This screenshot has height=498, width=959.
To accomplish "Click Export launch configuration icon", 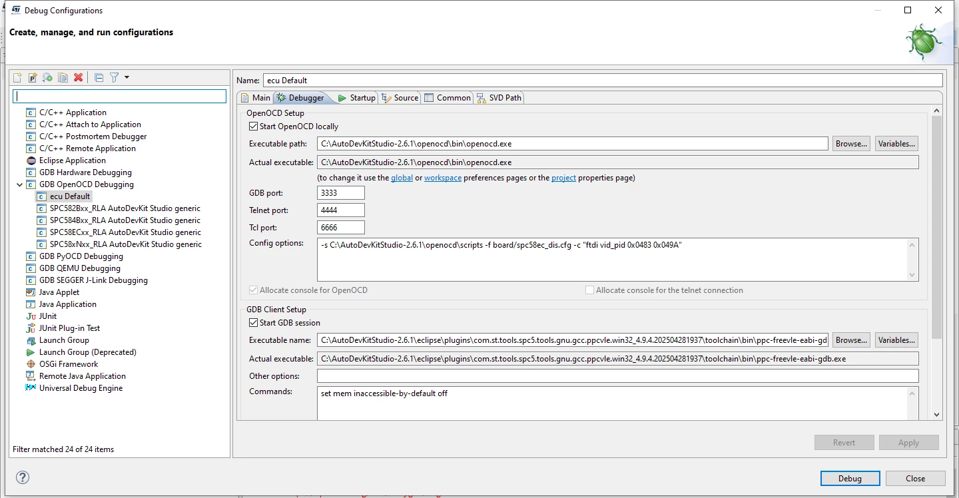I will click(47, 77).
